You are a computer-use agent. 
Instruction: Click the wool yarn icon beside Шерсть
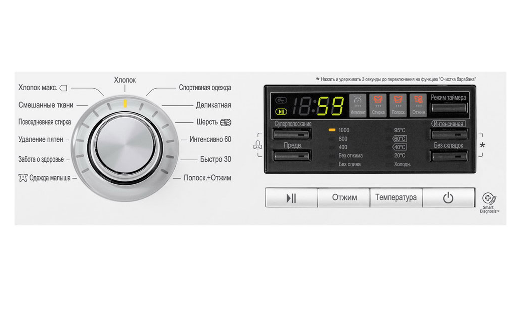click(x=225, y=122)
